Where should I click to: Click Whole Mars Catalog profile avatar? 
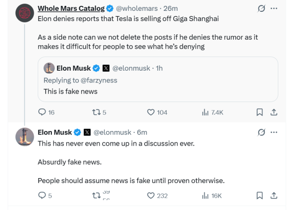(24, 13)
